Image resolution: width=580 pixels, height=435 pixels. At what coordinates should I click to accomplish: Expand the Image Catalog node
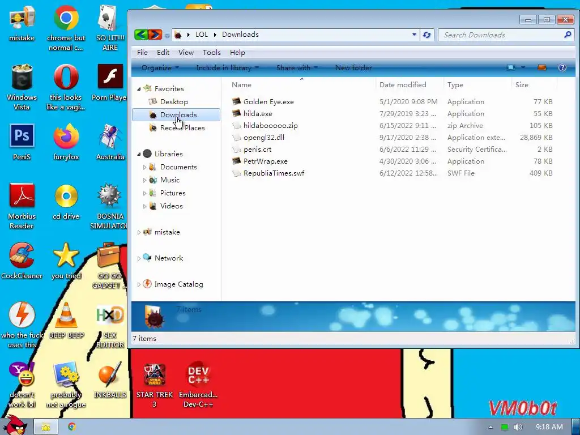139,284
